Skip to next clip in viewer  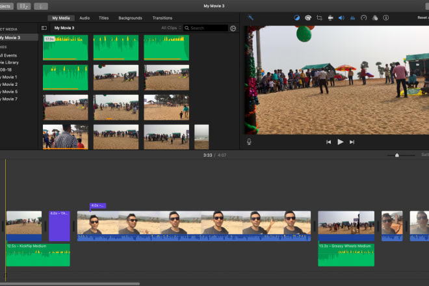coord(352,142)
